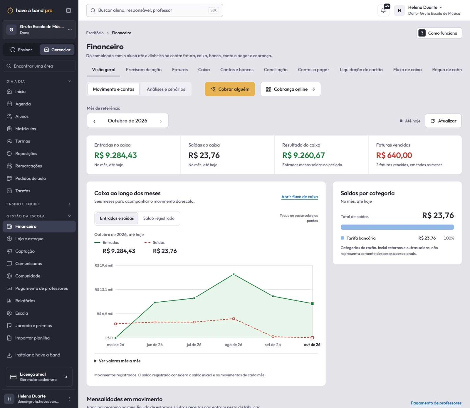Collapse the sidebar panel icon
The width and height of the screenshot is (470, 408).
pyautogui.click(x=68, y=11)
